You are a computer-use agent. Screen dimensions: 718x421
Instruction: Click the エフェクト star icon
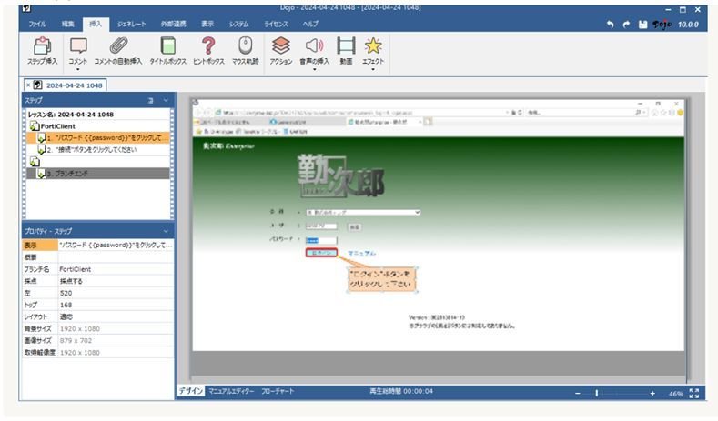click(373, 45)
